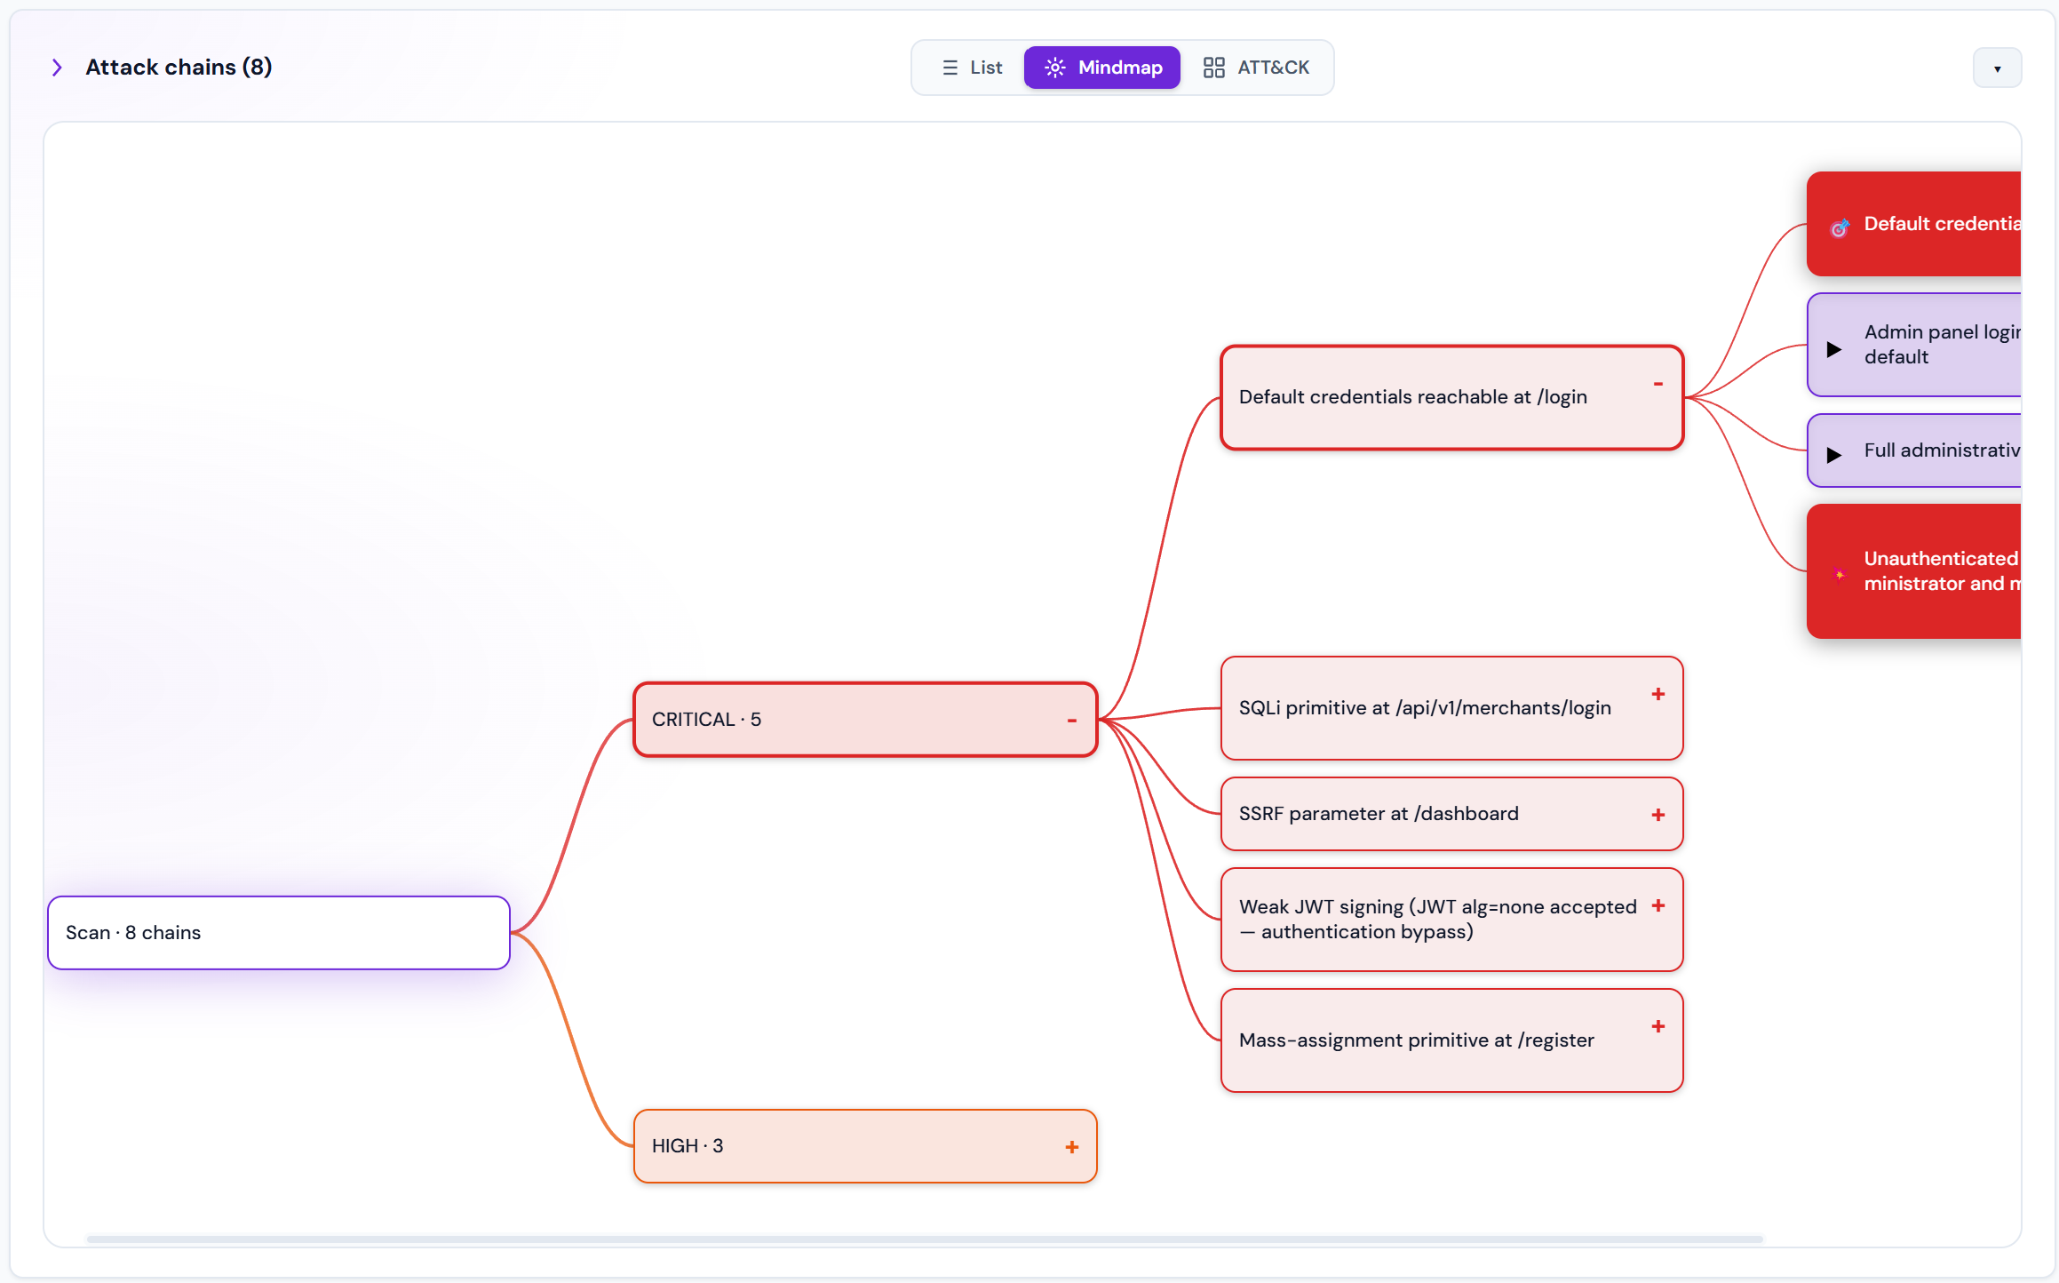Click the target icon on Default credentials card
The image size is (2059, 1283).
coord(1840,227)
